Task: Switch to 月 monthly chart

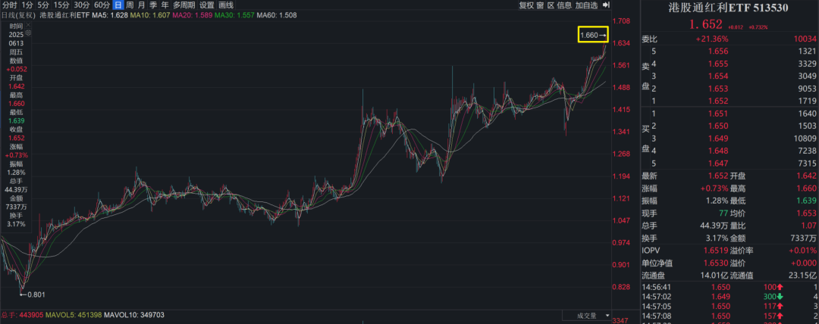Action: [x=141, y=5]
